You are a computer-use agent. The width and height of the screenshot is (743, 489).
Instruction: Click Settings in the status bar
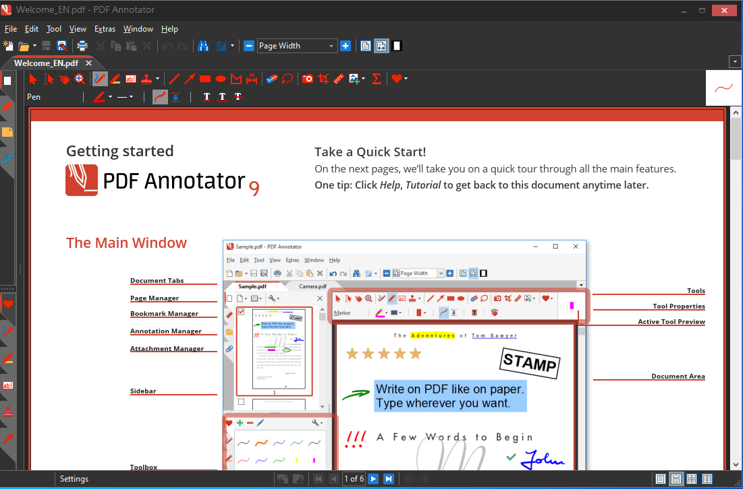coord(74,479)
